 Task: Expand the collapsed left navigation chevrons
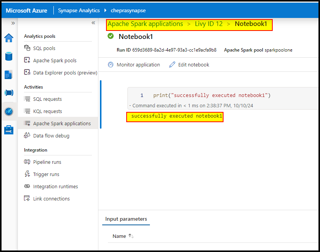[x=13, y=23]
